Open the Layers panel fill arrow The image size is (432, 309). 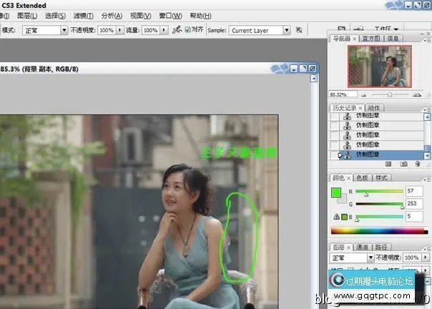click(426, 270)
